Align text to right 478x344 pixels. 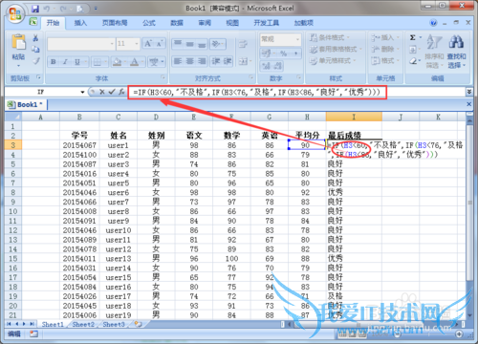click(x=202, y=61)
